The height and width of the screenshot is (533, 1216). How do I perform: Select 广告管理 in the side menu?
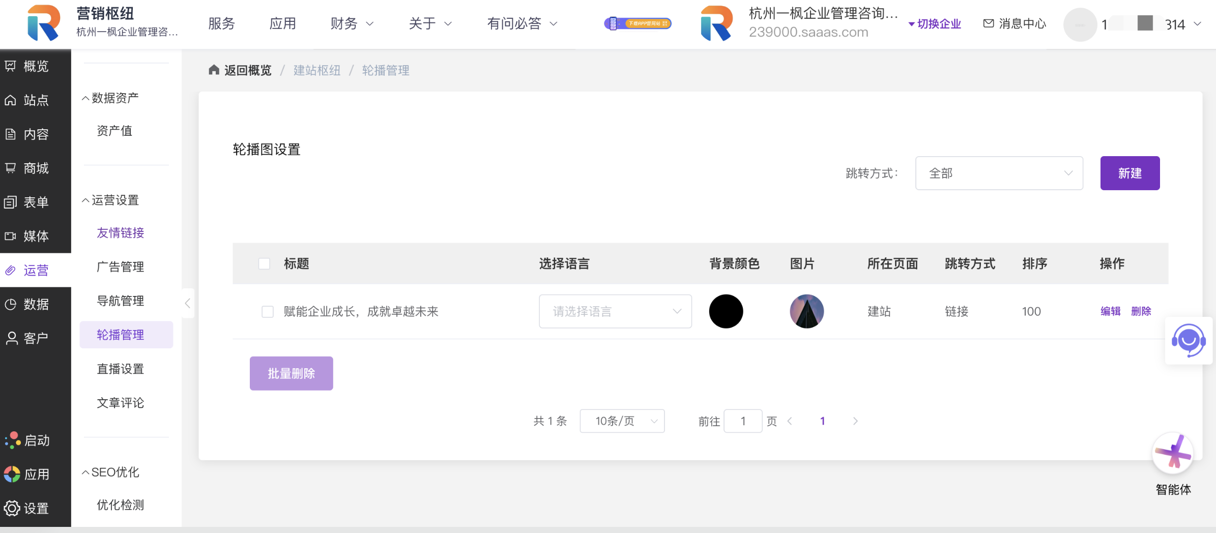(x=121, y=266)
